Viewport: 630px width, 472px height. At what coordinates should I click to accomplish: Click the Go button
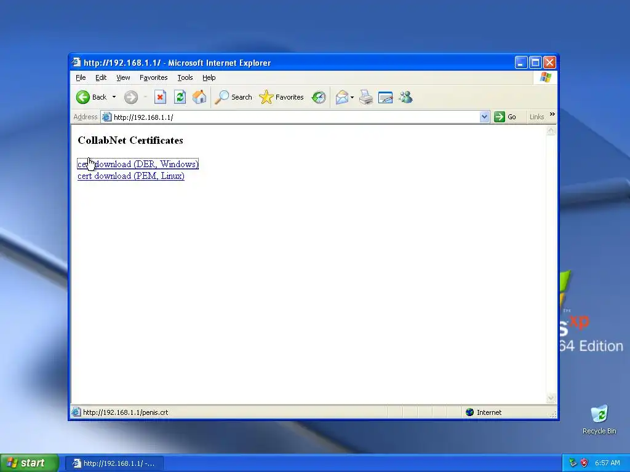click(505, 117)
